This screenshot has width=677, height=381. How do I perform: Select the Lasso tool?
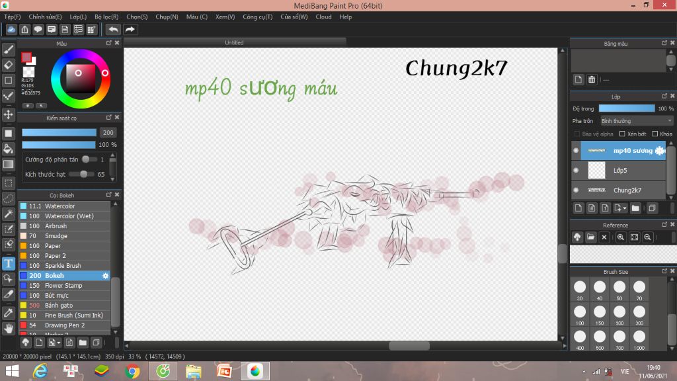(x=8, y=198)
